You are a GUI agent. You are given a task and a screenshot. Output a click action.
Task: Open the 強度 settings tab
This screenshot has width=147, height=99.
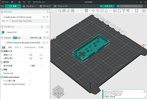pos(10,47)
